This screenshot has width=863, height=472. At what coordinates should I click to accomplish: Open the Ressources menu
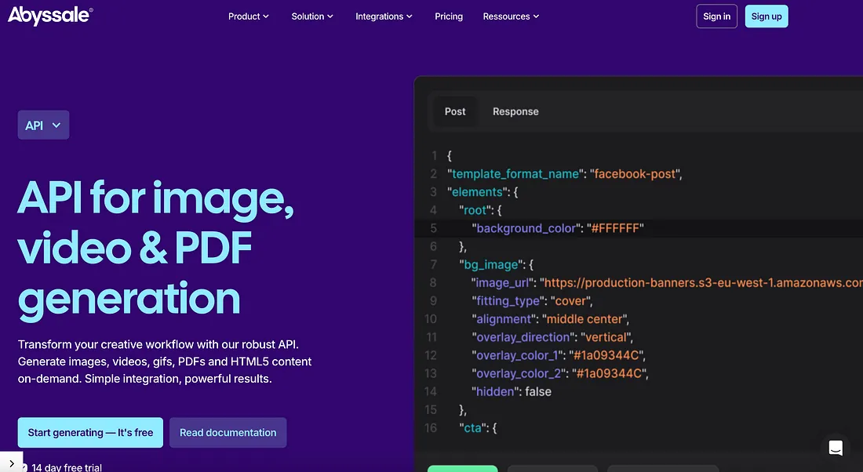[x=511, y=16]
